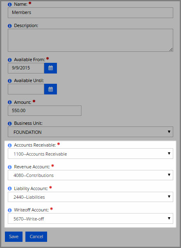
Task: Select the Amount field showing 550.00
Action: [45, 110]
